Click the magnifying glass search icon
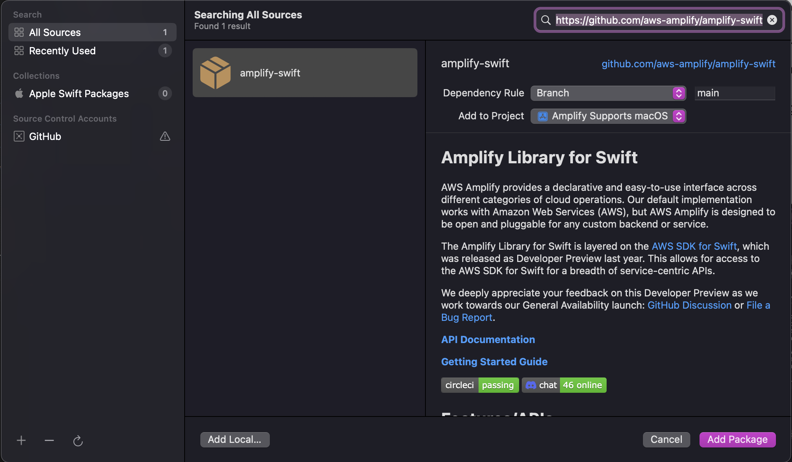The width and height of the screenshot is (792, 462). [x=546, y=20]
